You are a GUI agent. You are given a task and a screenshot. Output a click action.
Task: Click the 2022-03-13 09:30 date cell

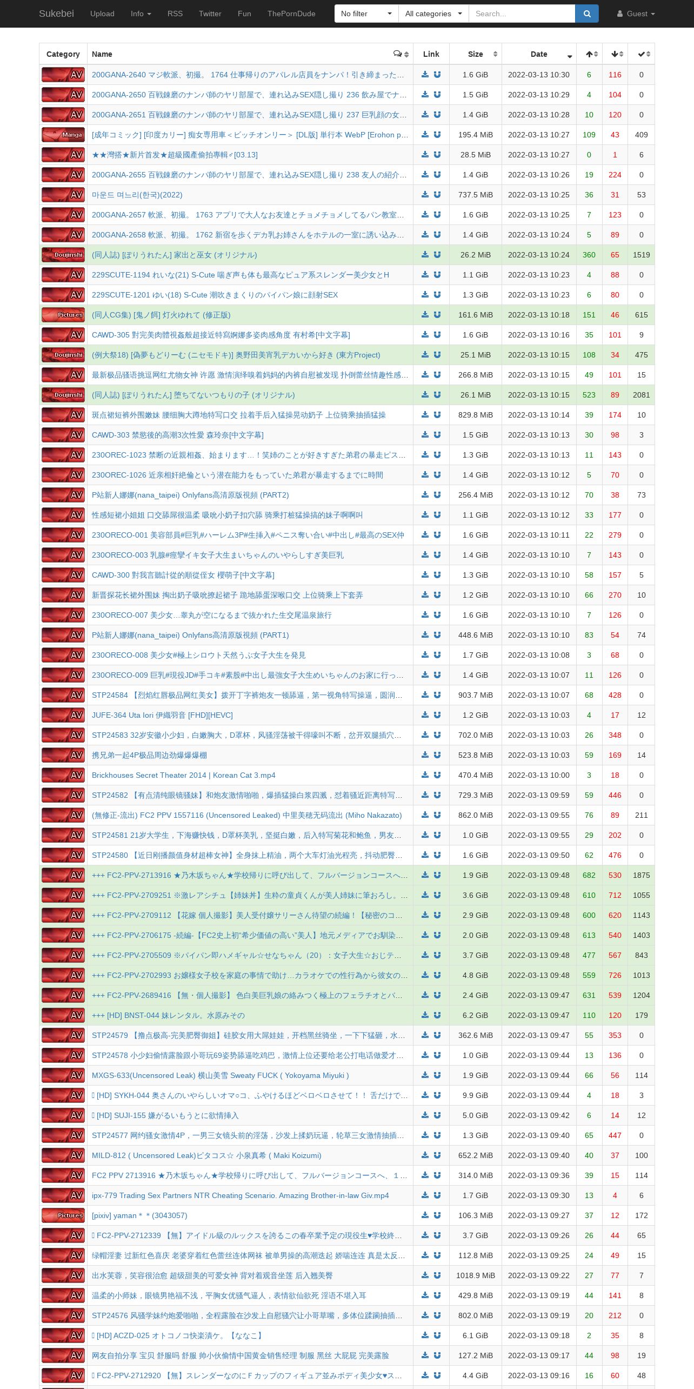click(x=539, y=1195)
